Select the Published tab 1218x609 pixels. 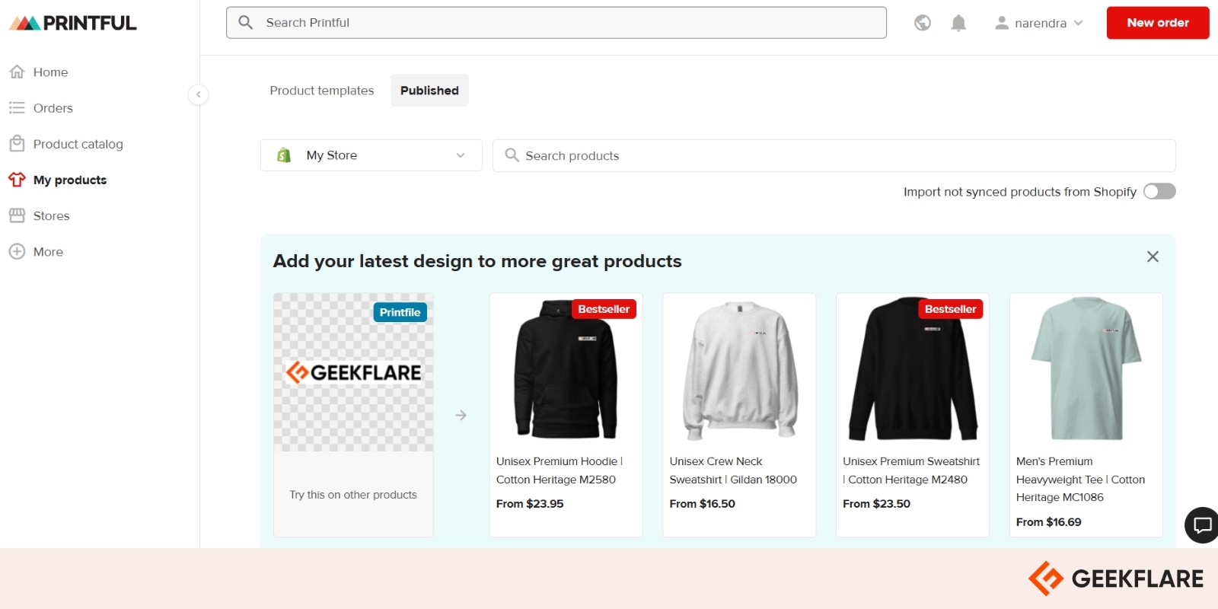[429, 91]
